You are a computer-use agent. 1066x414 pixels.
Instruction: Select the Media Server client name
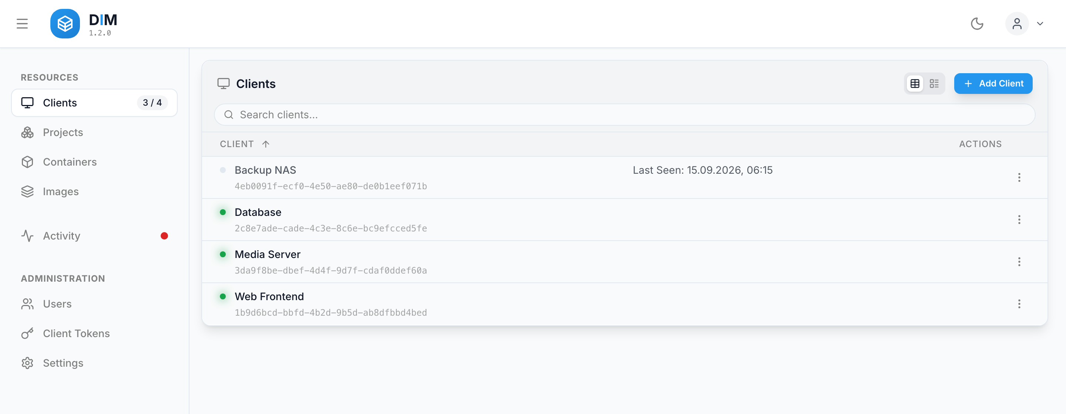click(267, 254)
